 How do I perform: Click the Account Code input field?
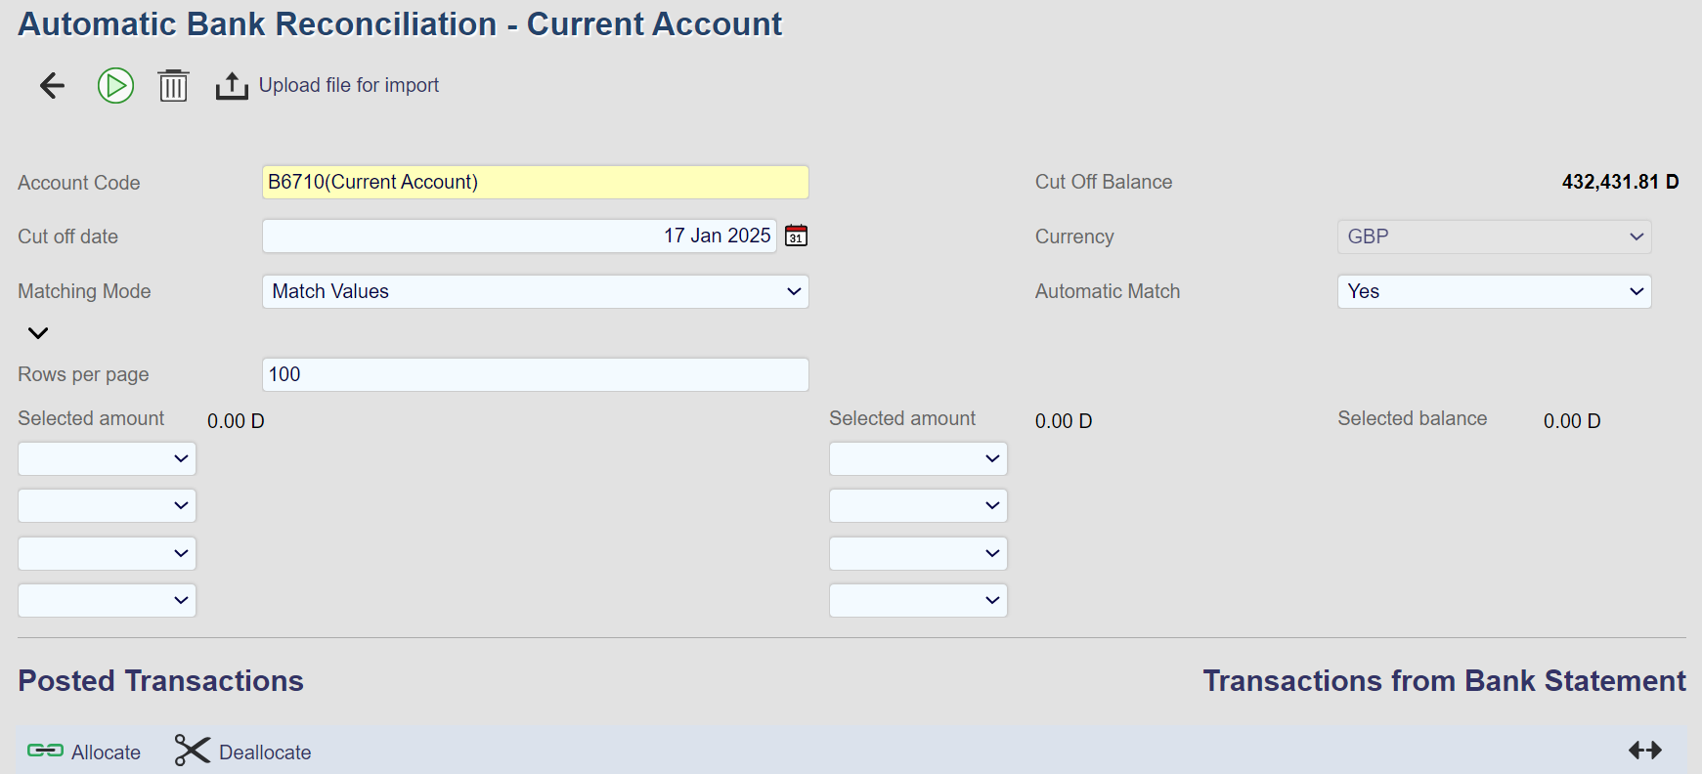(x=535, y=182)
